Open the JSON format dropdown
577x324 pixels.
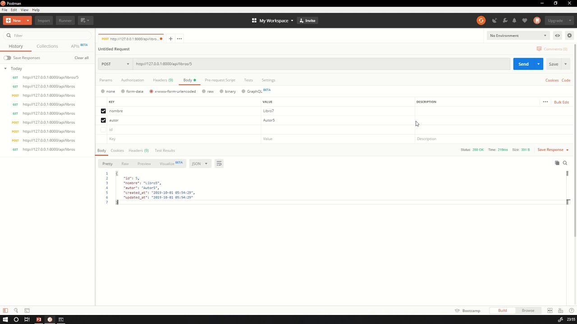(x=200, y=163)
